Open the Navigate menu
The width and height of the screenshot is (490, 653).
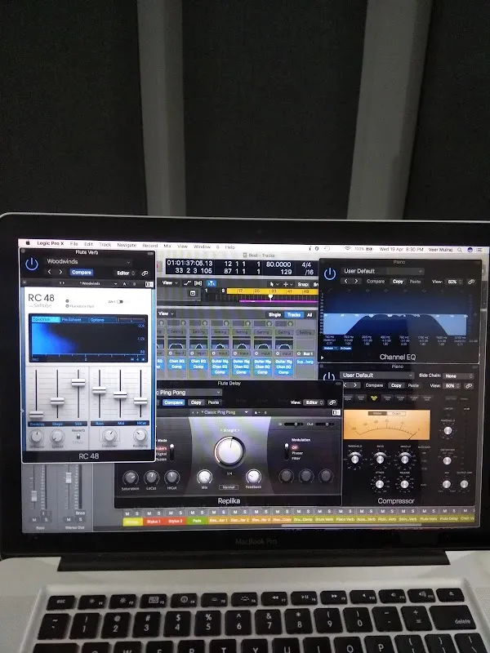point(127,245)
